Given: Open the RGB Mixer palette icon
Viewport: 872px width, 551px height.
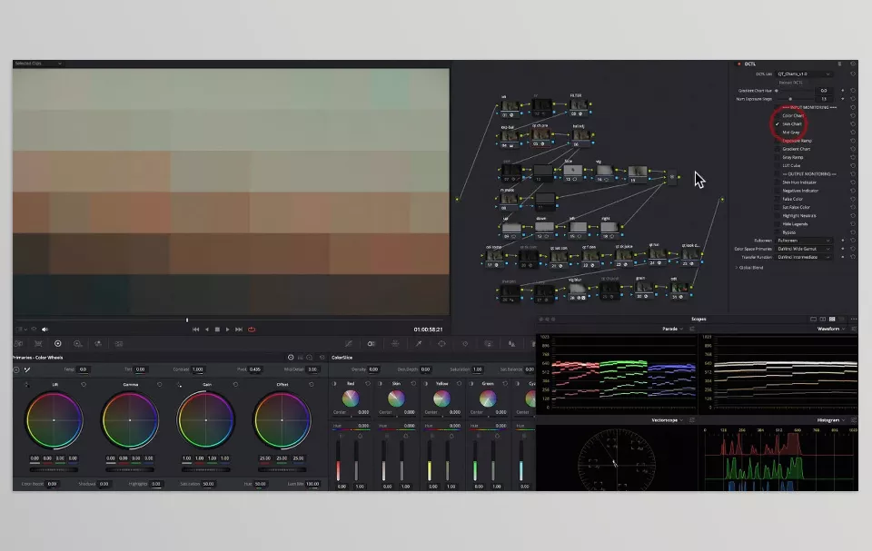Looking at the screenshot, I should tap(98, 344).
